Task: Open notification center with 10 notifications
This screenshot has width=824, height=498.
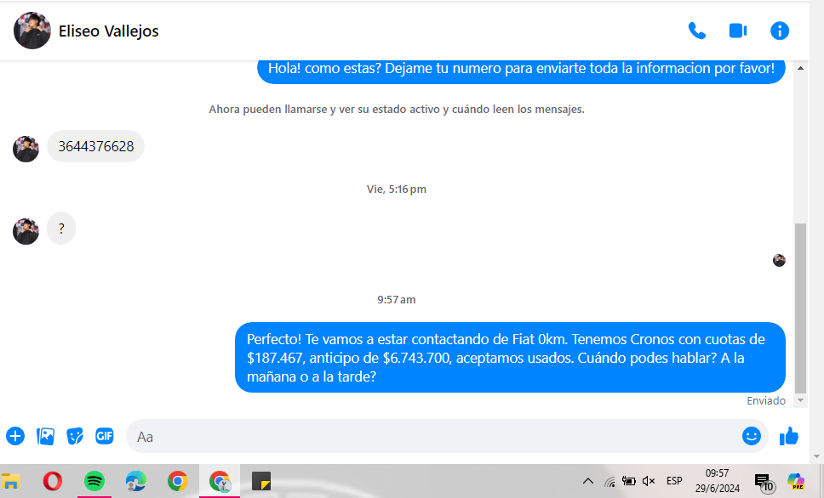Action: click(x=764, y=482)
